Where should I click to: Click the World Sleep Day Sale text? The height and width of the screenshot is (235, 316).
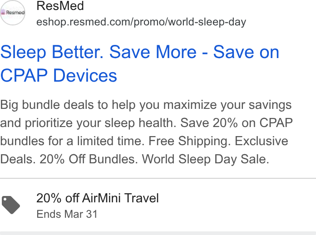205,159
